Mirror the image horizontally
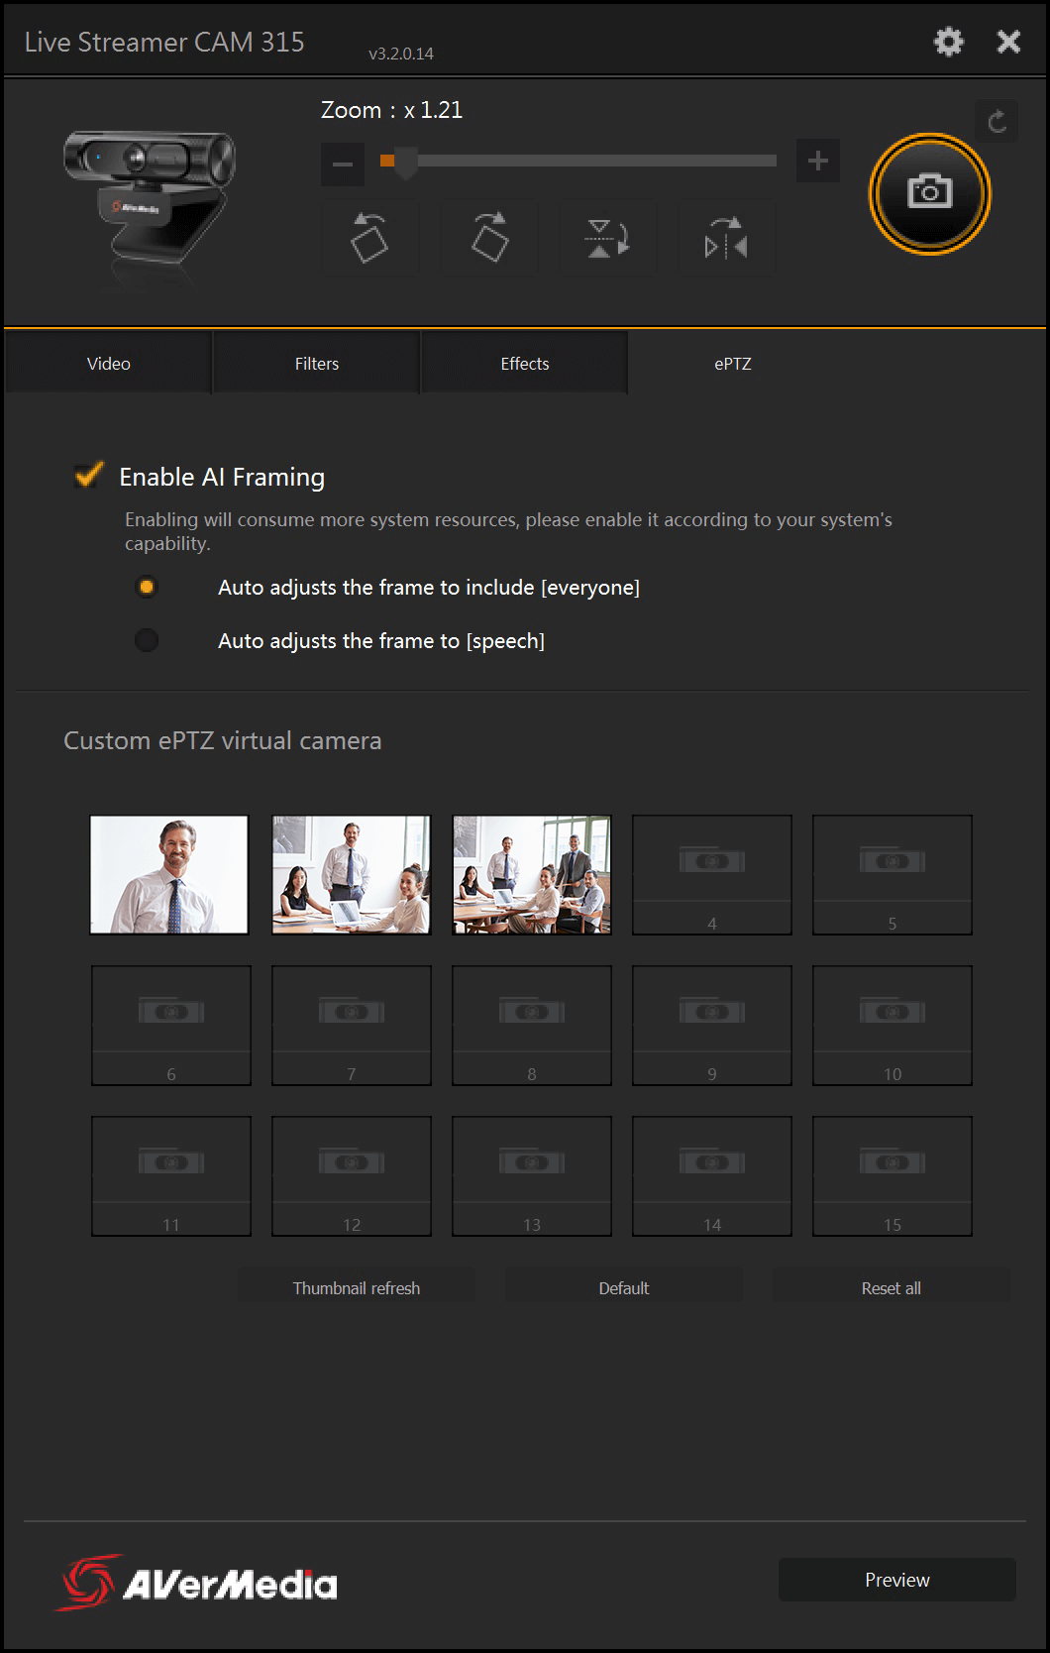1050x1653 pixels. (726, 238)
